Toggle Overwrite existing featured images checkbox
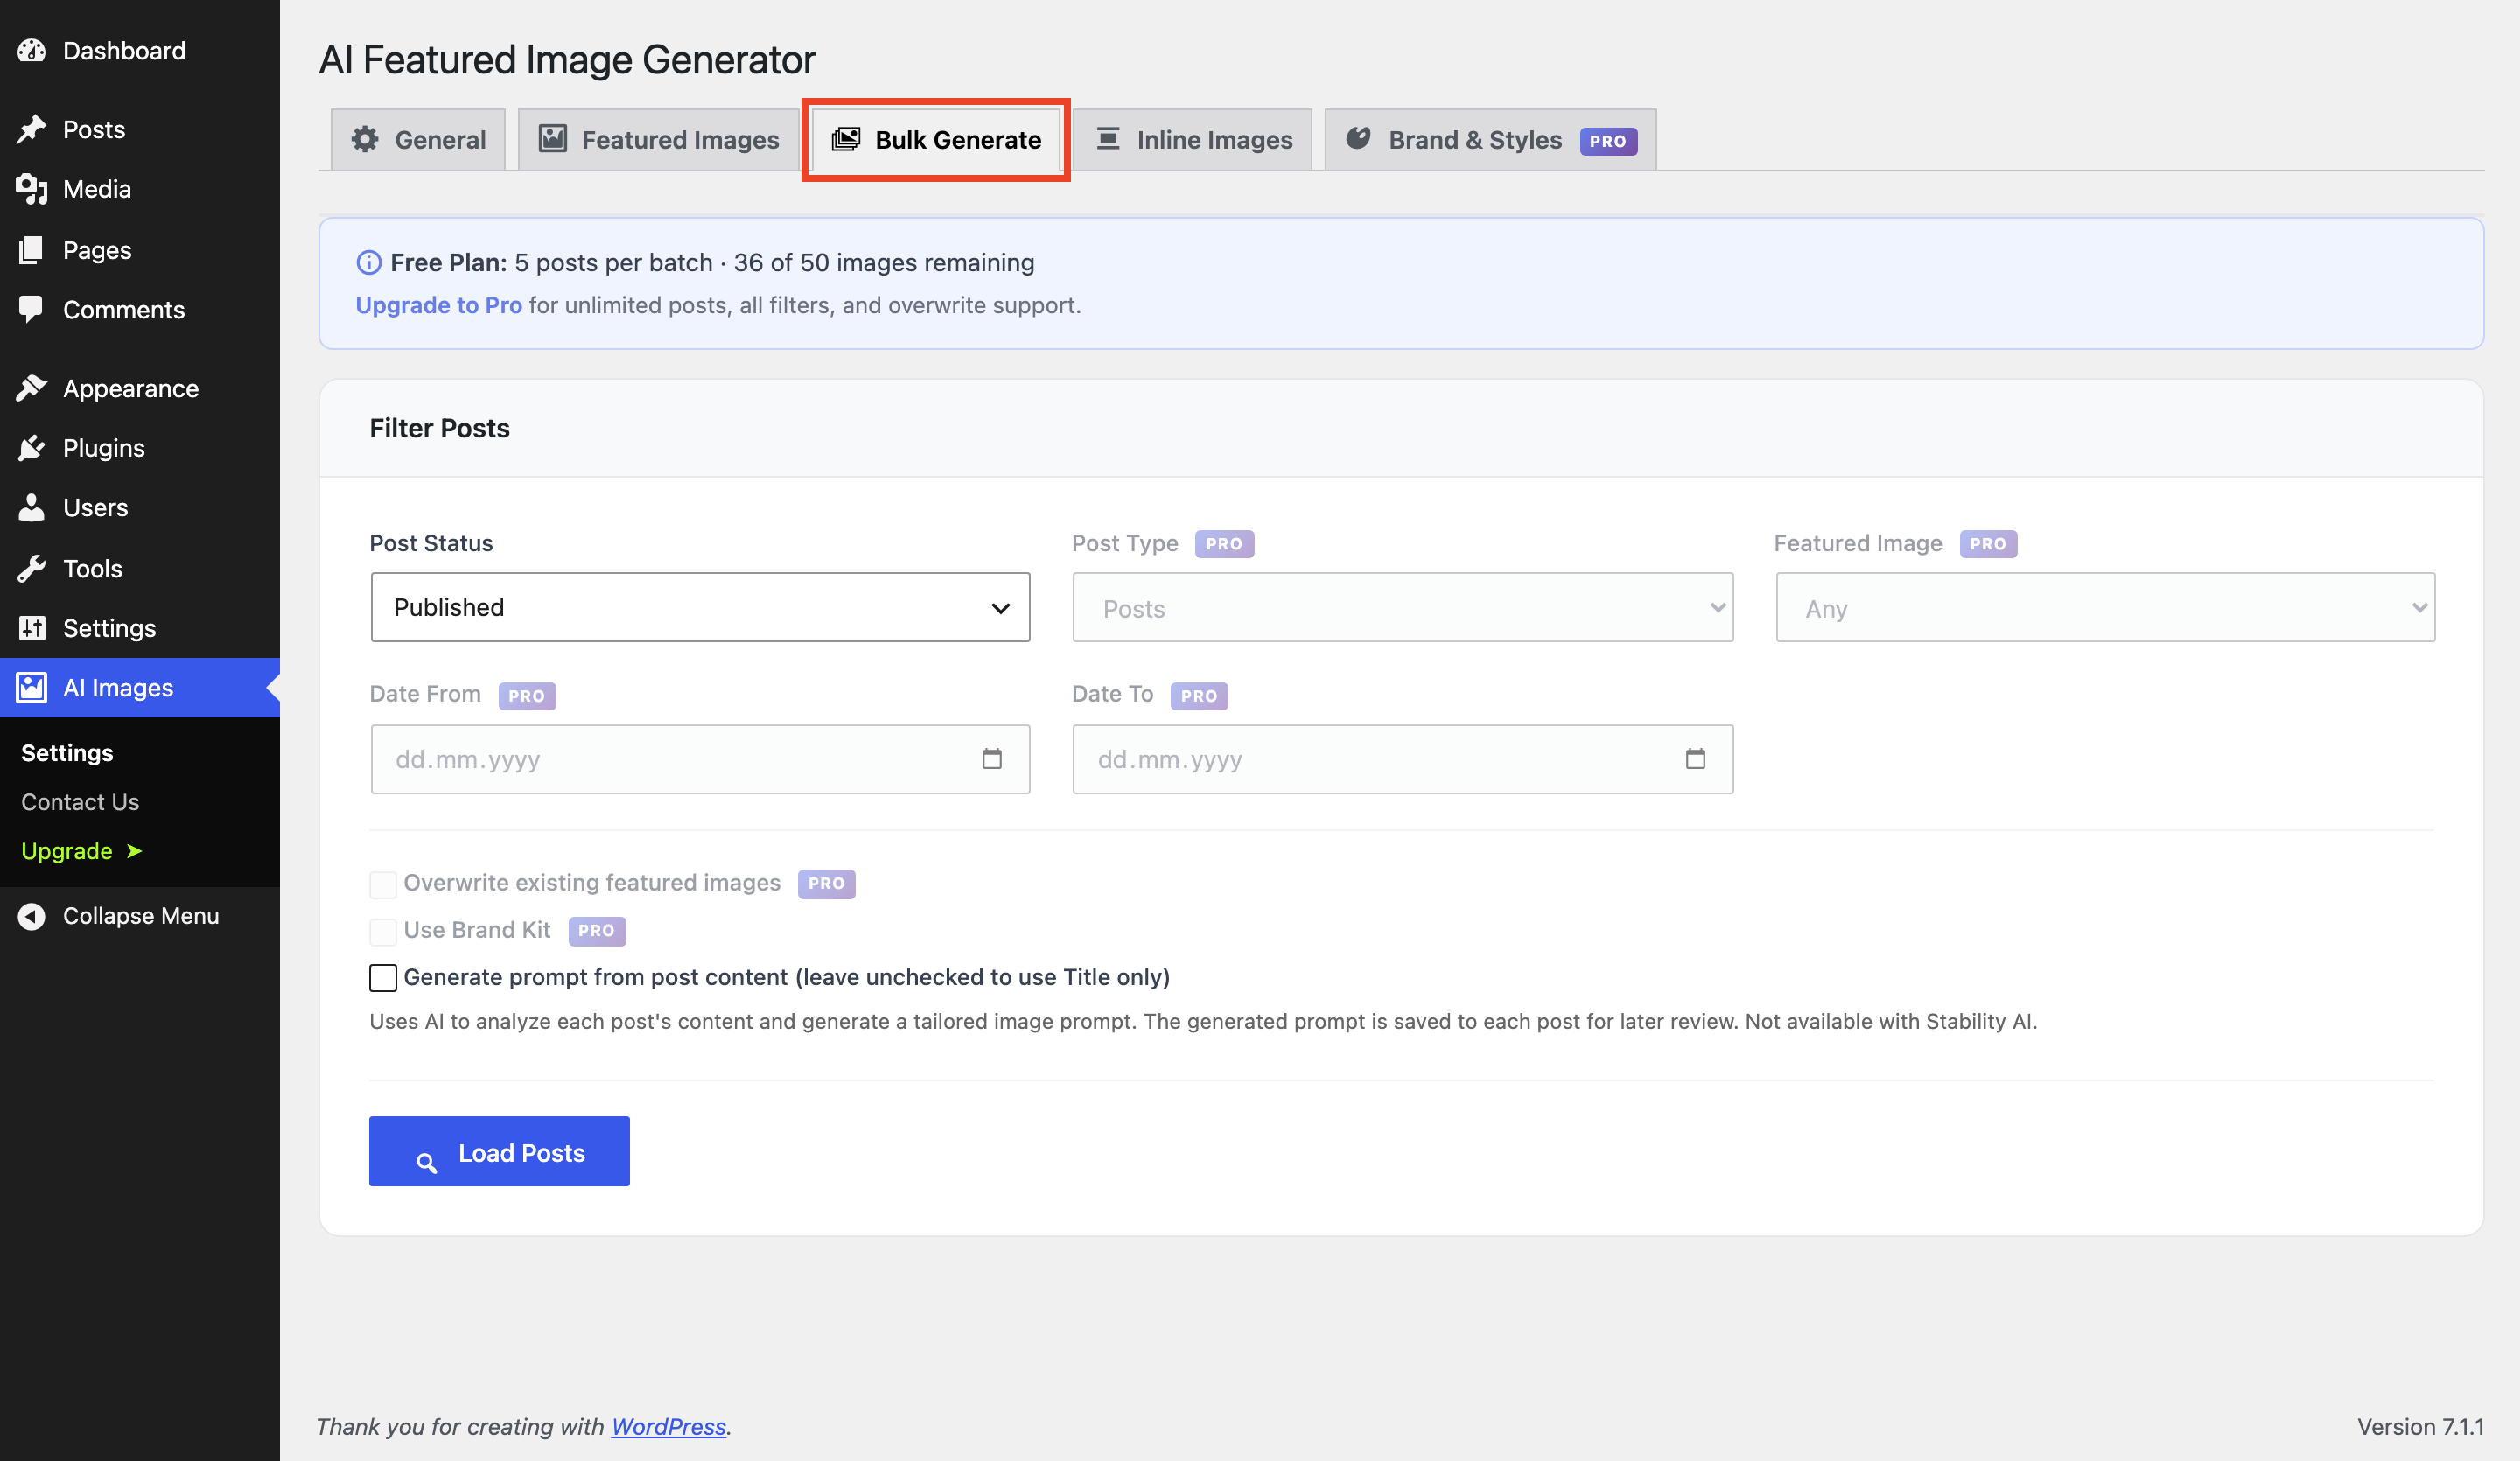Viewport: 2520px width, 1461px height. (383, 884)
